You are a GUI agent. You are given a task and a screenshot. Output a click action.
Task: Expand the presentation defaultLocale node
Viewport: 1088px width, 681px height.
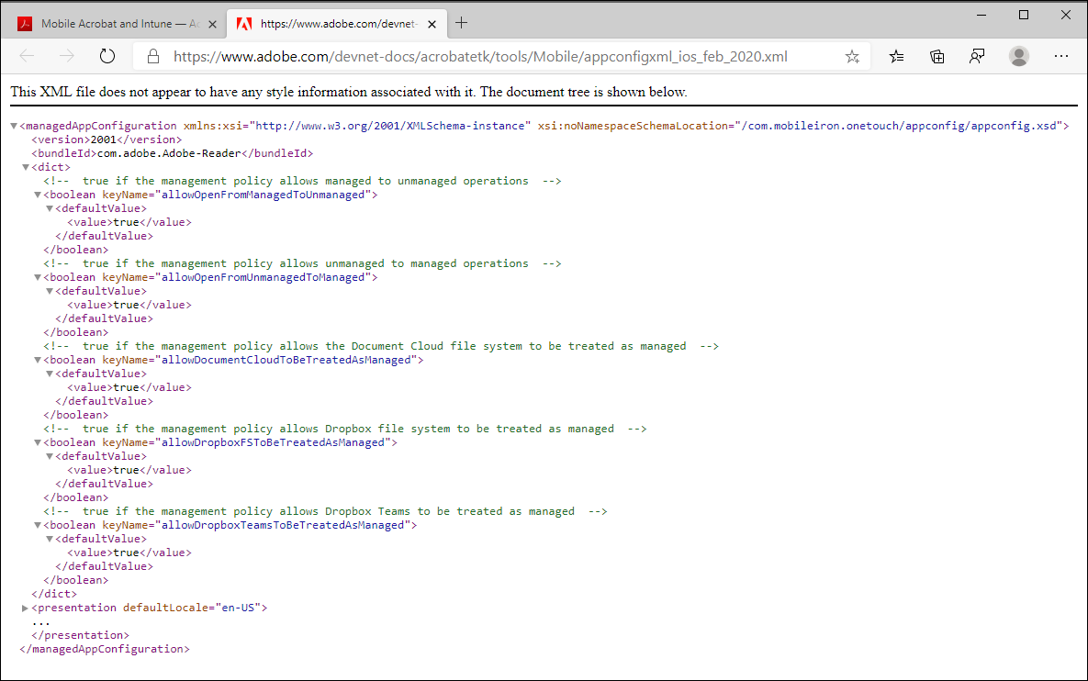(x=25, y=608)
